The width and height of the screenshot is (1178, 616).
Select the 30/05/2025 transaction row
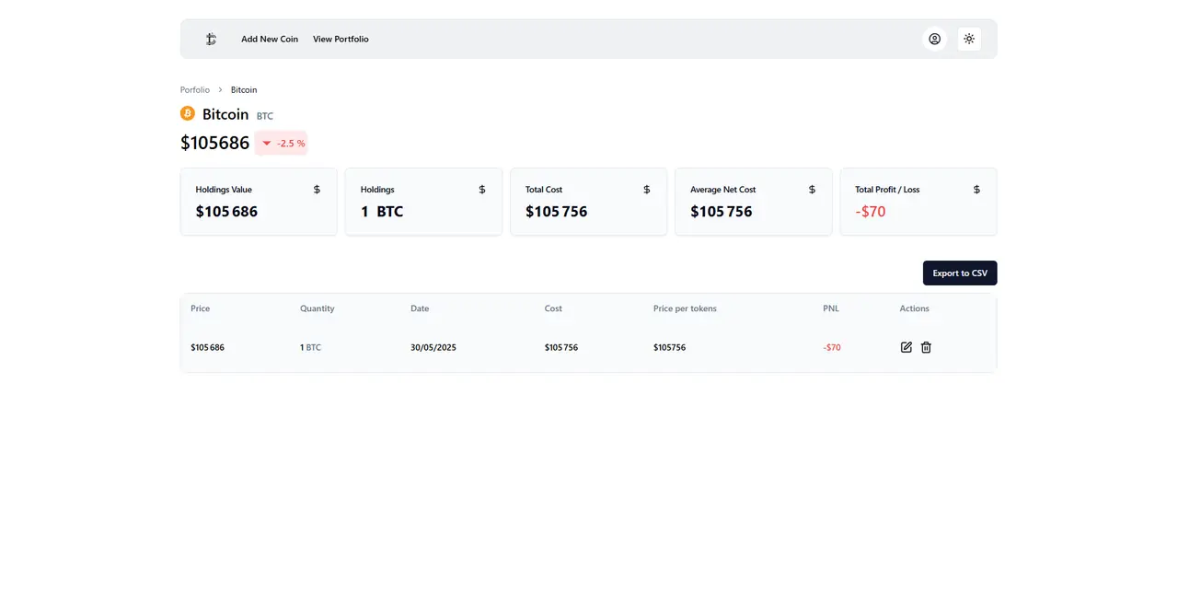coord(433,347)
